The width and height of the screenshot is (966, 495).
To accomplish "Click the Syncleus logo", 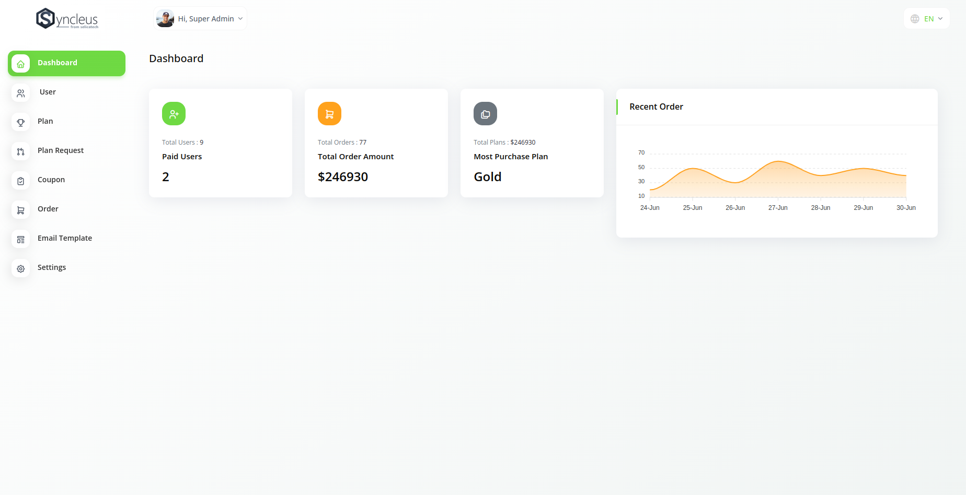I will pyautogui.click(x=67, y=19).
